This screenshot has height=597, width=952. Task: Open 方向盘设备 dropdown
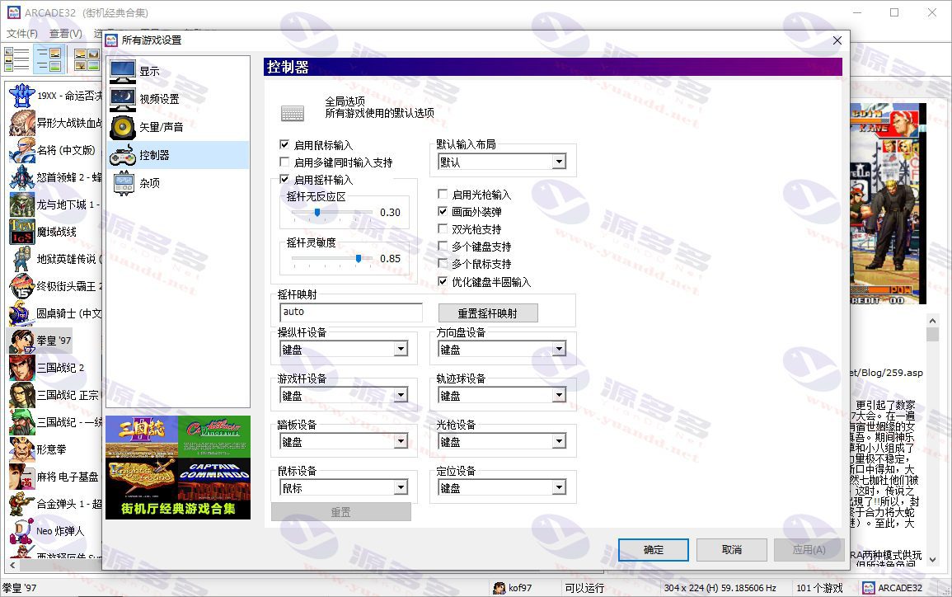click(x=502, y=349)
